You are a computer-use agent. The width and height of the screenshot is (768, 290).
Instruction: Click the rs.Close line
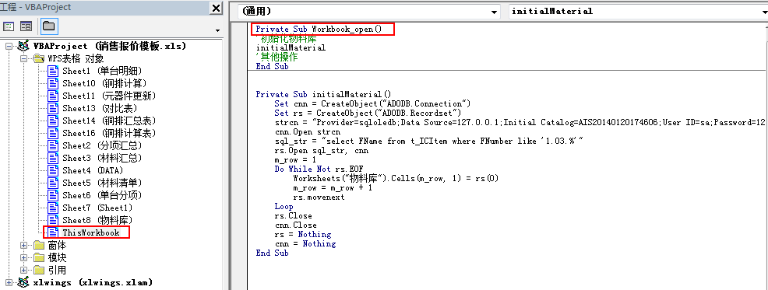click(x=293, y=215)
